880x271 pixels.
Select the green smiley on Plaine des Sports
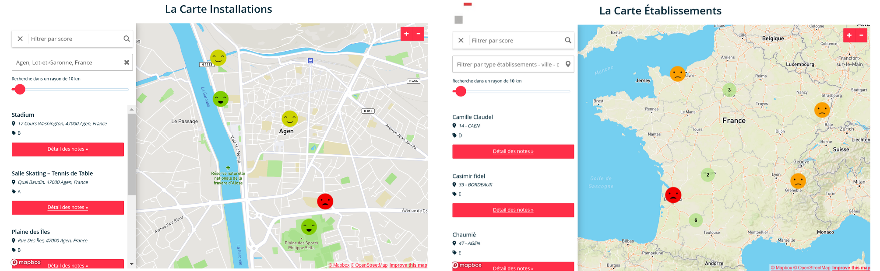[x=309, y=227]
